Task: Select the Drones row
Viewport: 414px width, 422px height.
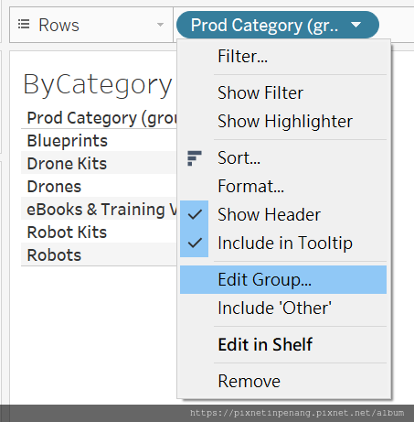Action: coord(99,186)
